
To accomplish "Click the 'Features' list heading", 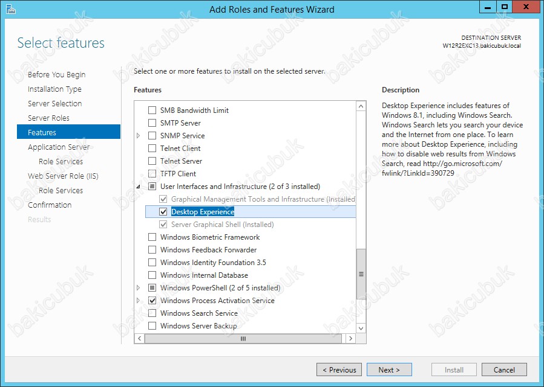I will (x=148, y=90).
